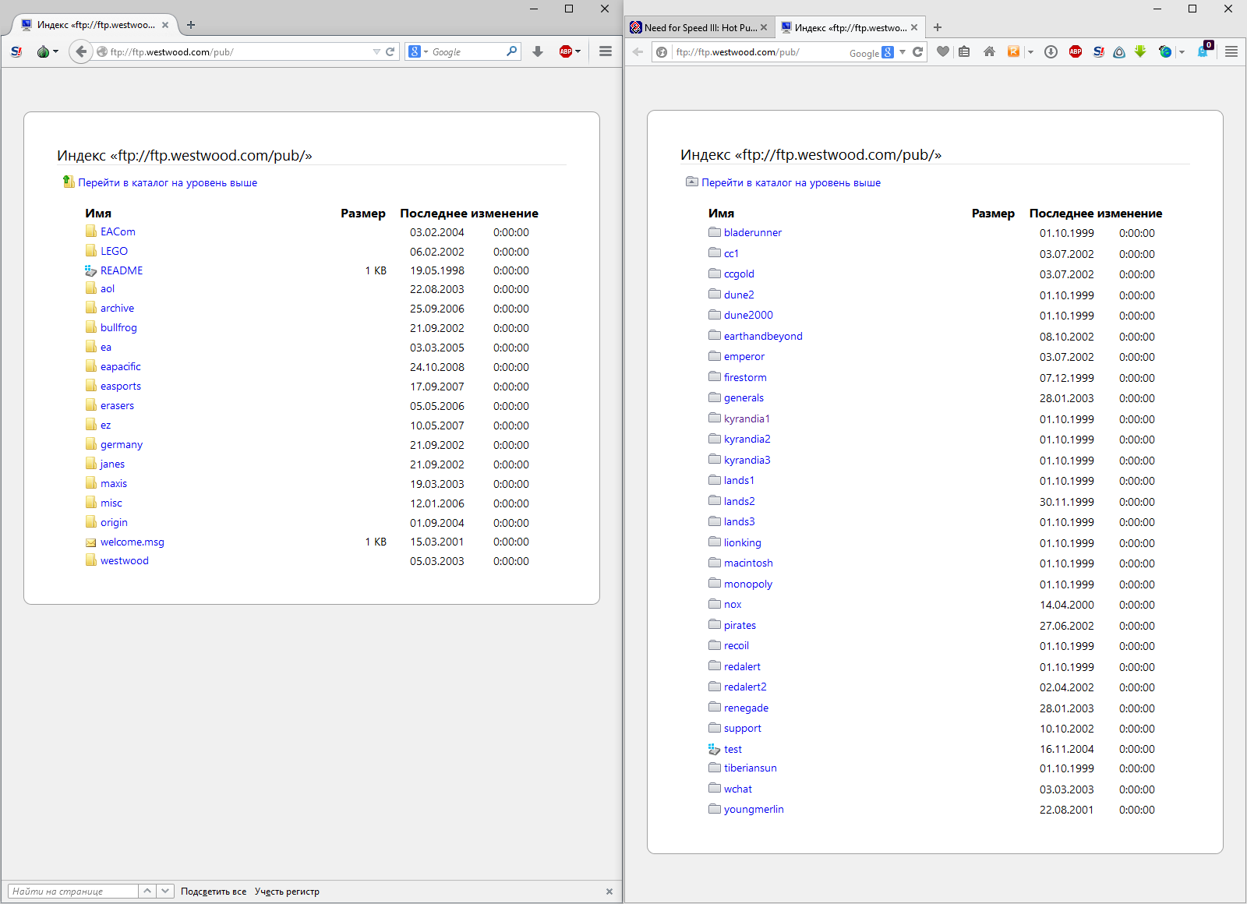The width and height of the screenshot is (1247, 904).
Task: Close the Индекс tab in the right browser
Action: [914, 27]
